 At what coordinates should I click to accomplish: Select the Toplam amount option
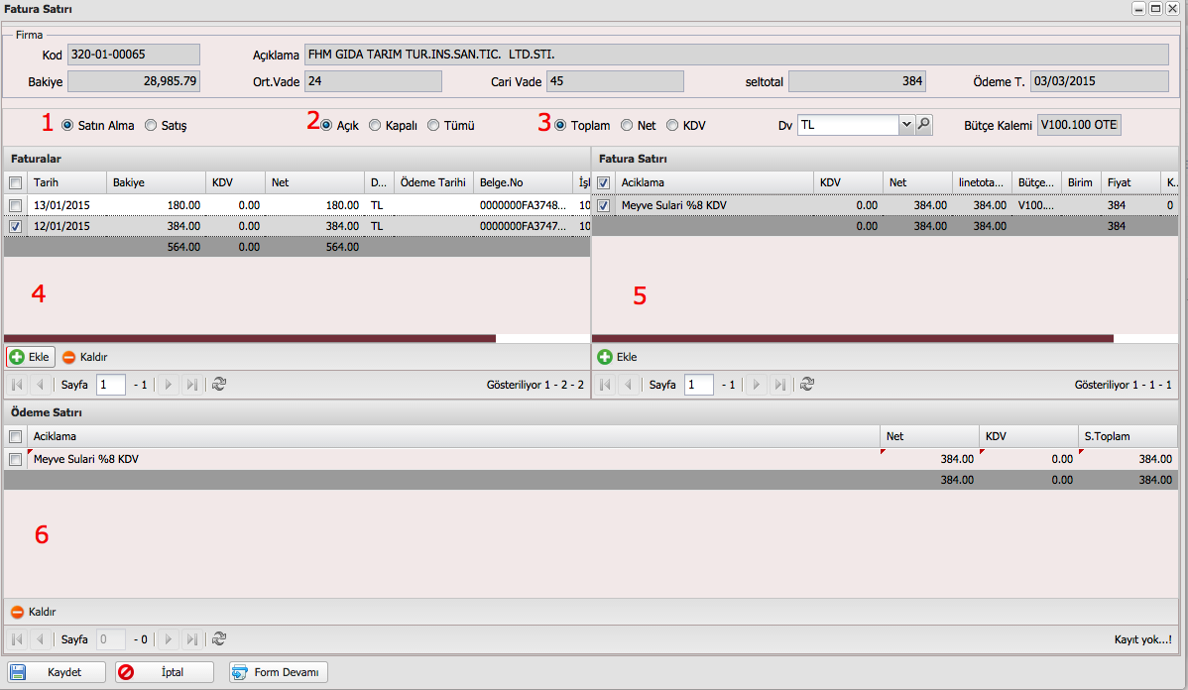560,125
